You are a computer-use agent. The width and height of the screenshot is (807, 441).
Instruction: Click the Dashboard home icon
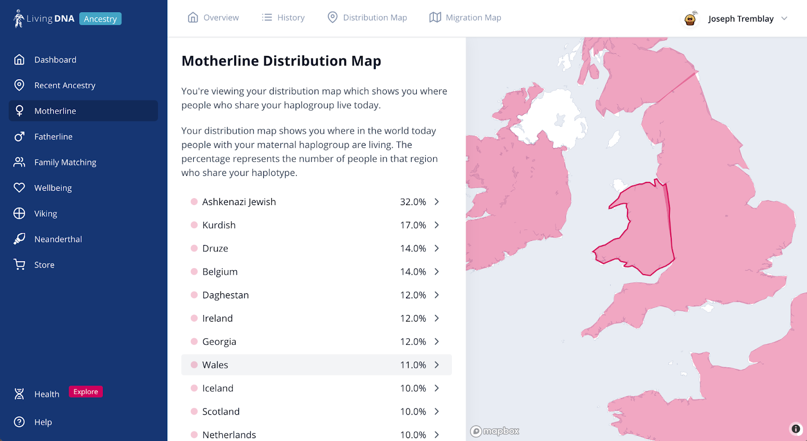pyautogui.click(x=19, y=60)
